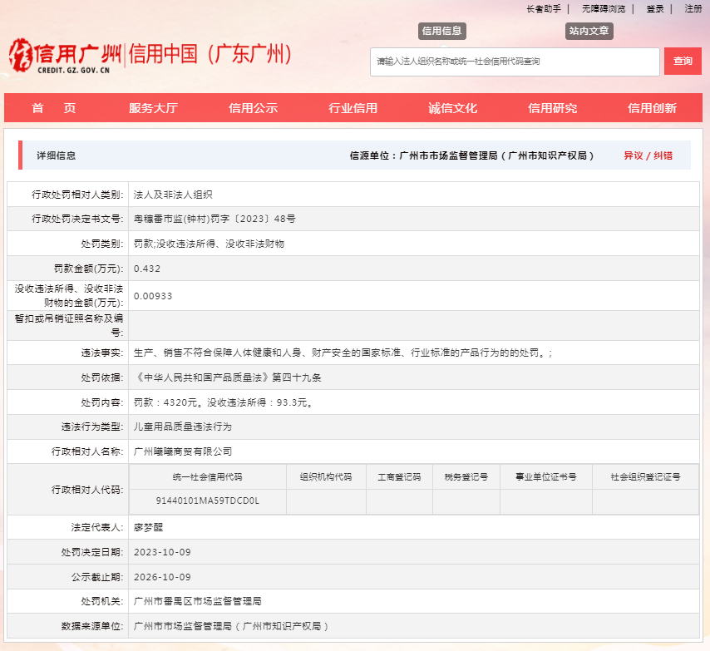Click 事业单位证书号 column header
The height and width of the screenshot is (651, 710).
point(546,476)
